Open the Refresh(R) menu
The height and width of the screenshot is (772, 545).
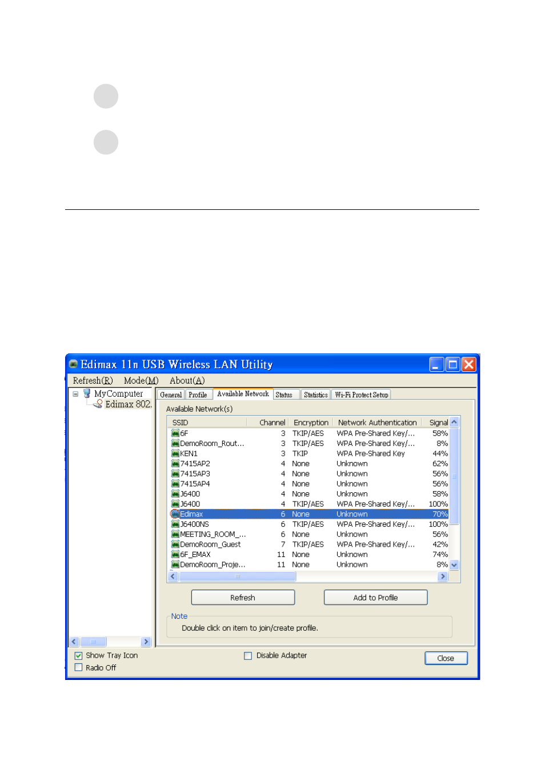93,380
